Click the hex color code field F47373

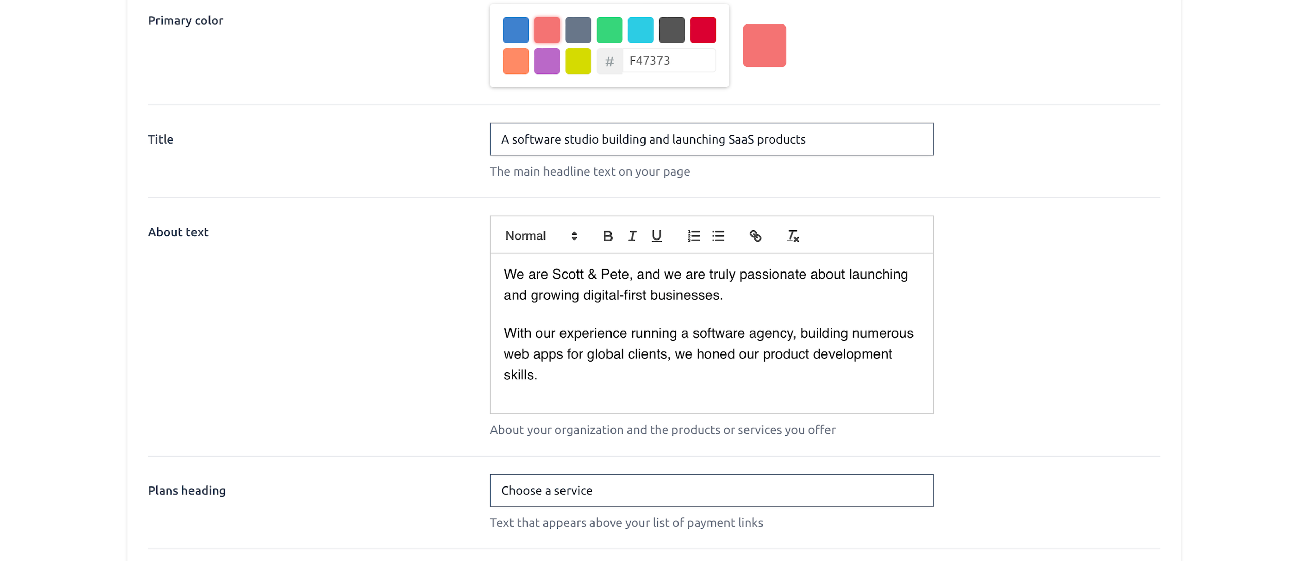click(669, 61)
